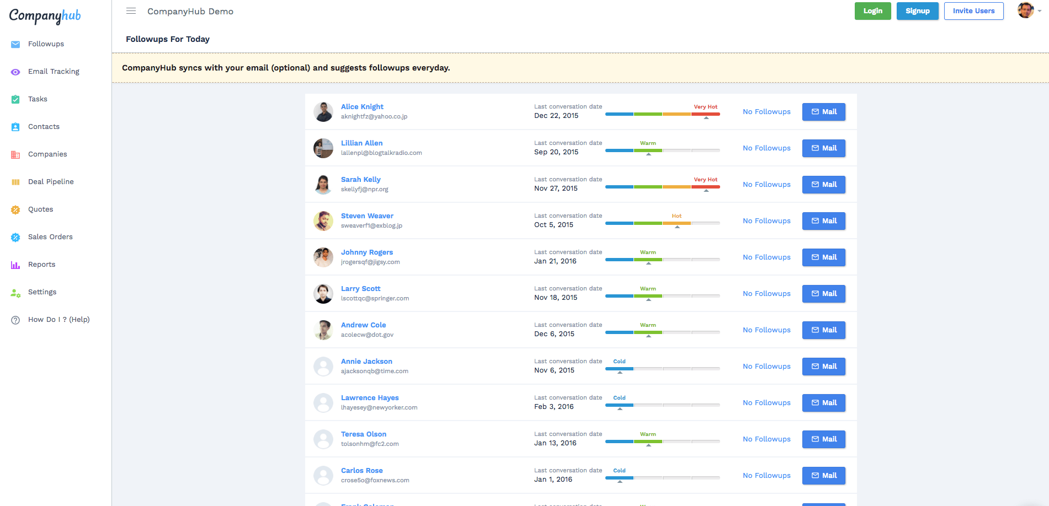Open the profile avatar dropdown menu
The image size is (1049, 506).
click(1025, 10)
